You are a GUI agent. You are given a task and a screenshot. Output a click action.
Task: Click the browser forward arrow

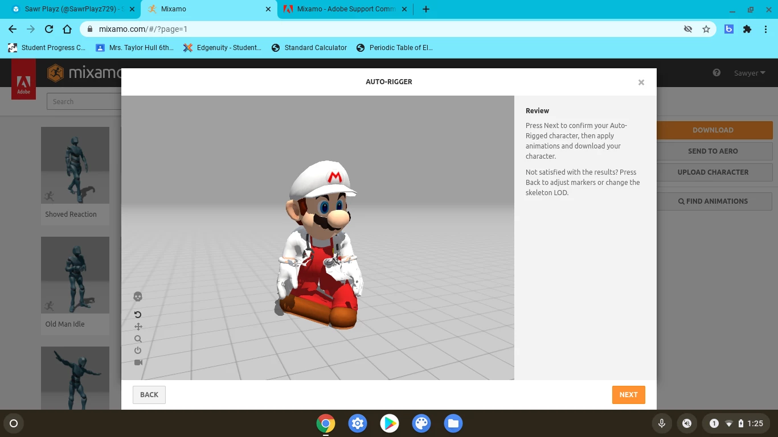(31, 29)
